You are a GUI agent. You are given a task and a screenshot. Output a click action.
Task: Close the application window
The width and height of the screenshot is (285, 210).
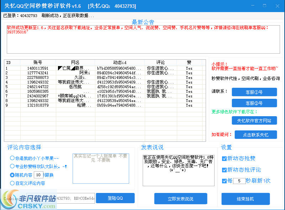tap(278, 6)
